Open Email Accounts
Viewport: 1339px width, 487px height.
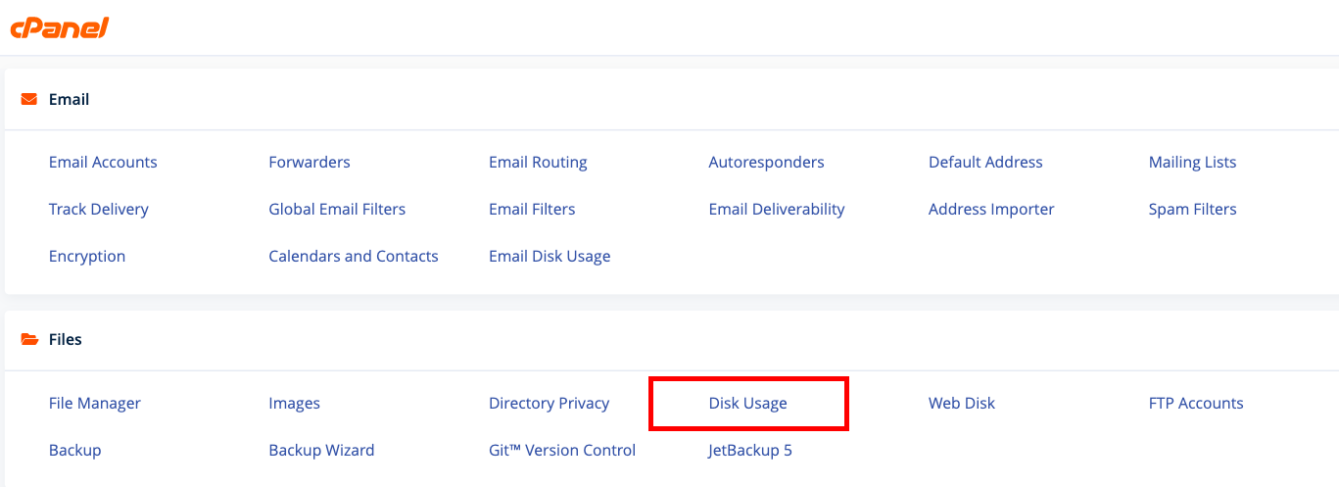[103, 162]
